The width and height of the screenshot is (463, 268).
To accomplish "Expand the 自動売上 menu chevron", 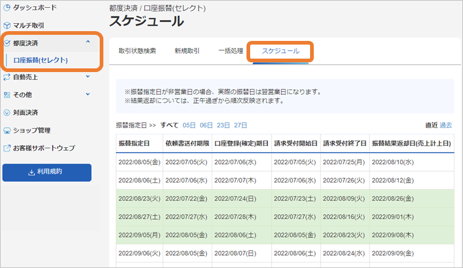I will [x=87, y=76].
